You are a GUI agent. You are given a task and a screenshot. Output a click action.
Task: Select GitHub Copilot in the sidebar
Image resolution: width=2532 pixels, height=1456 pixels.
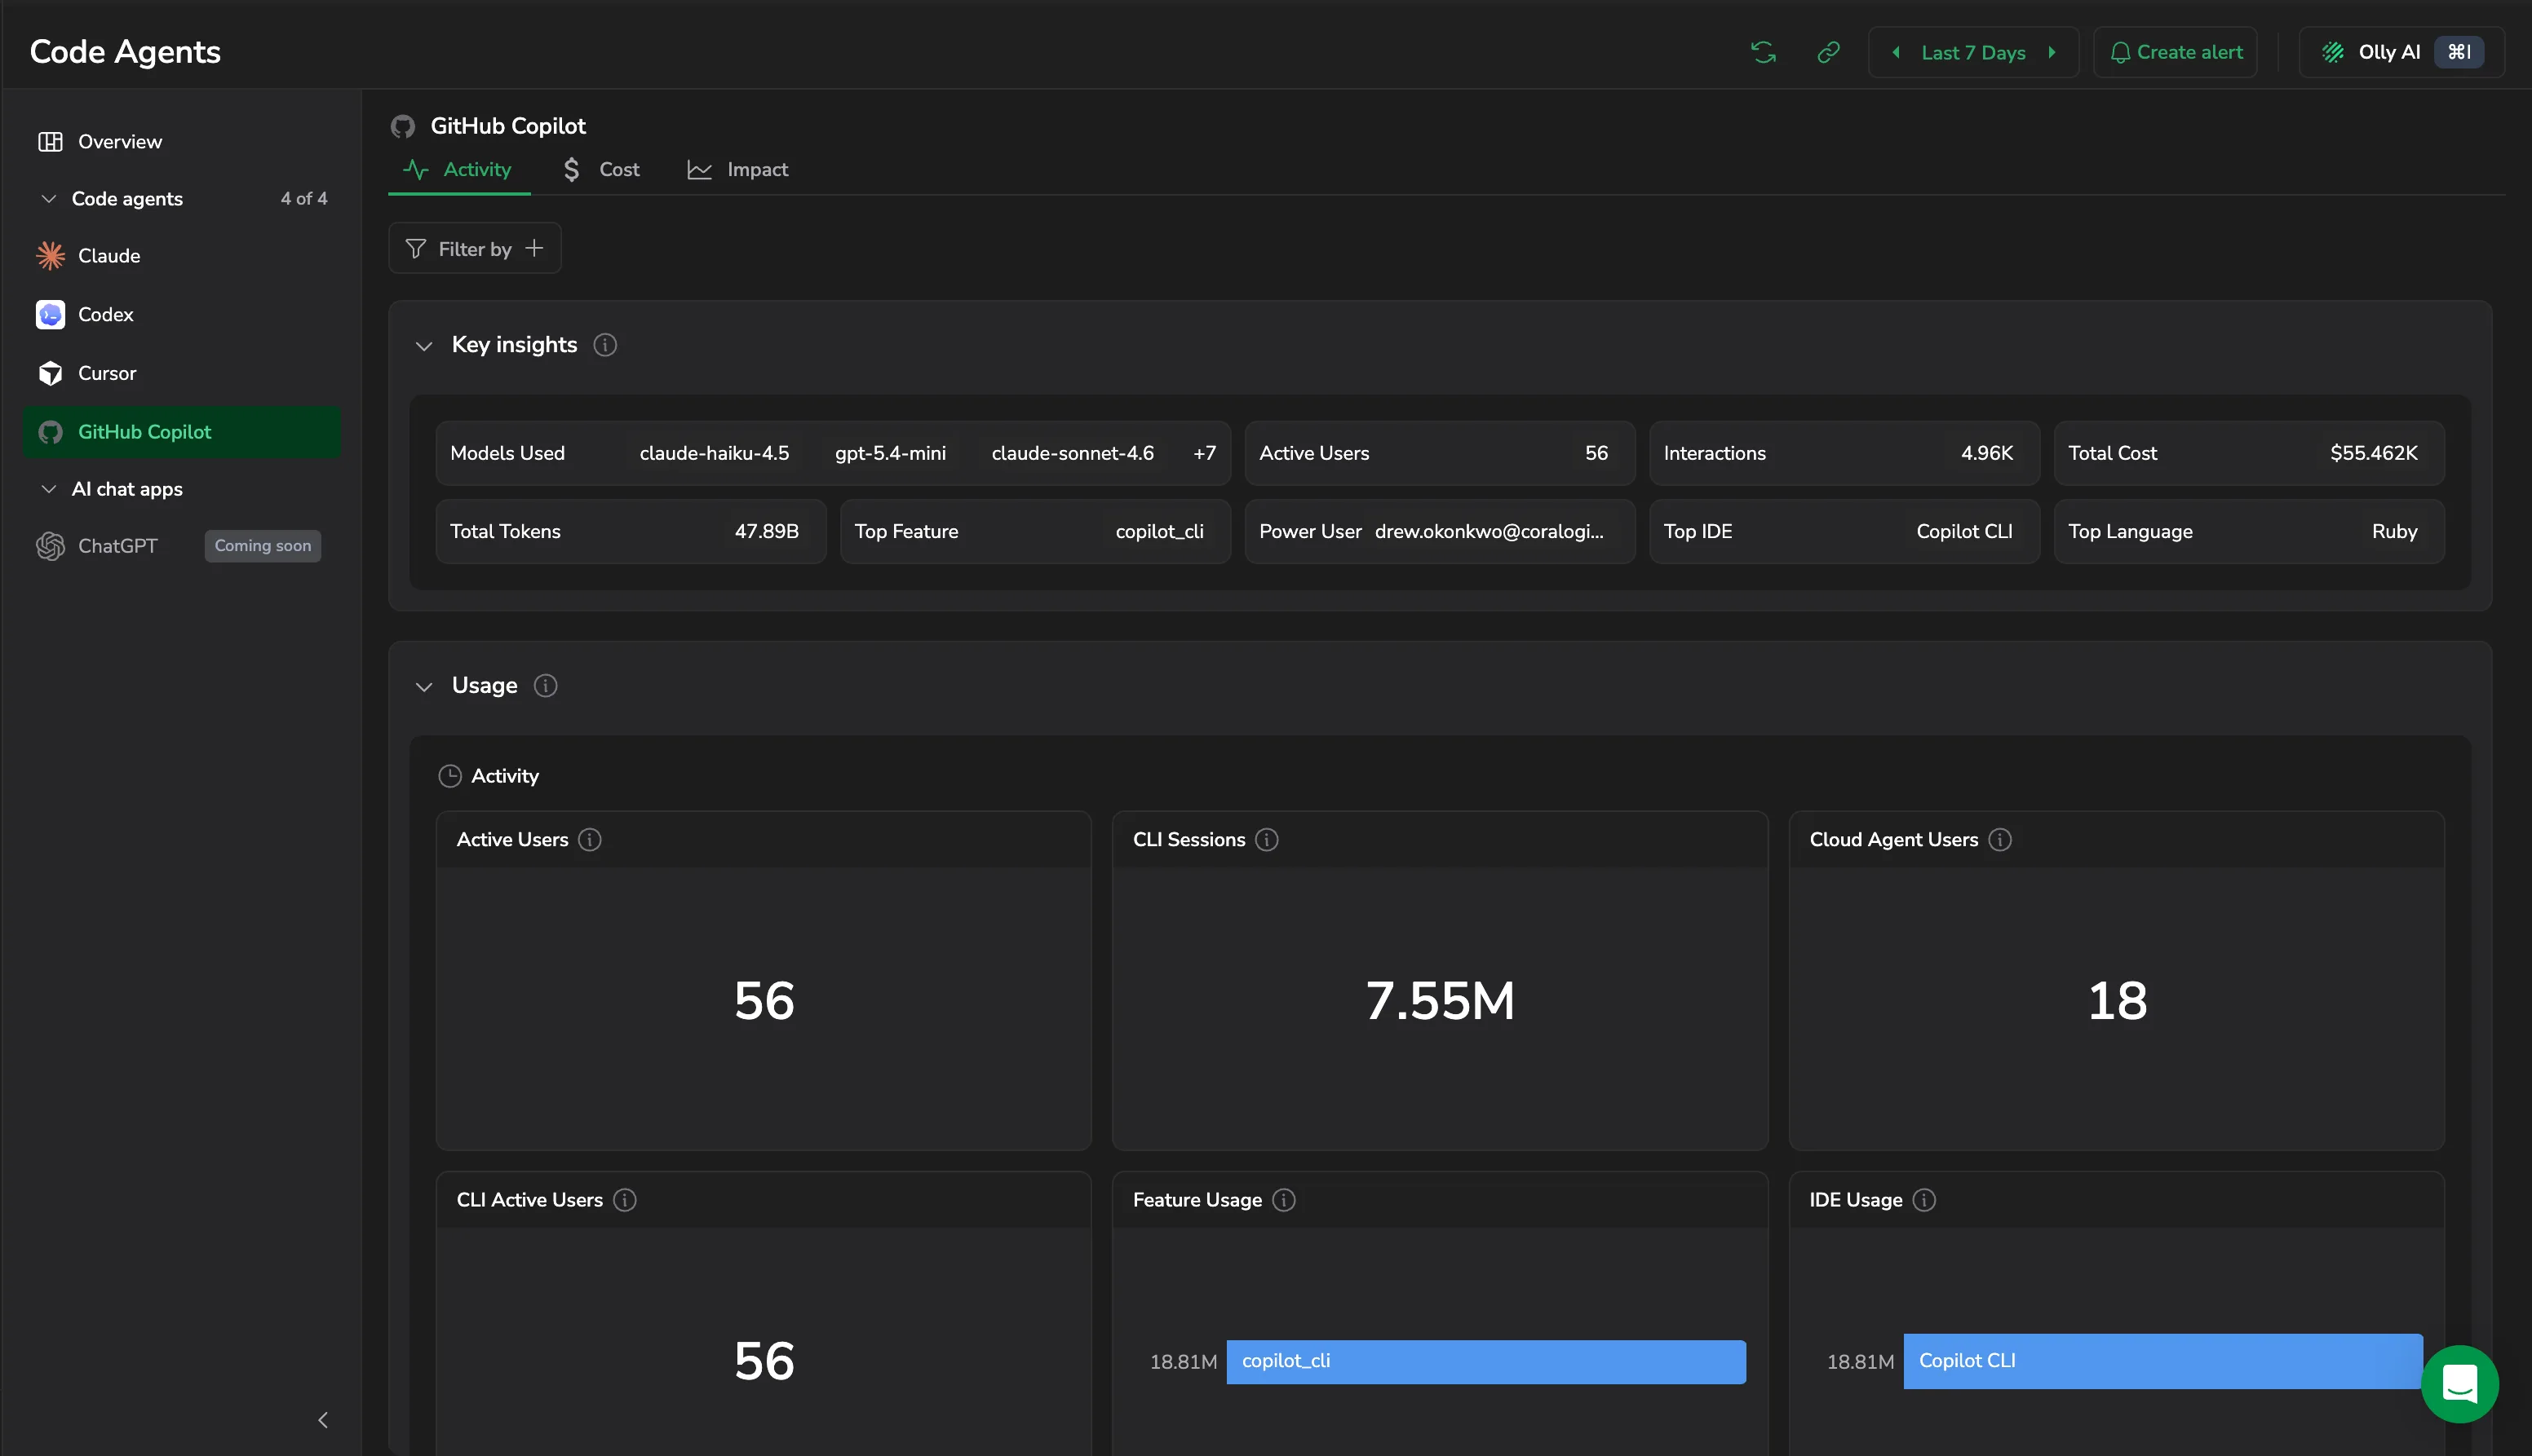pos(181,432)
